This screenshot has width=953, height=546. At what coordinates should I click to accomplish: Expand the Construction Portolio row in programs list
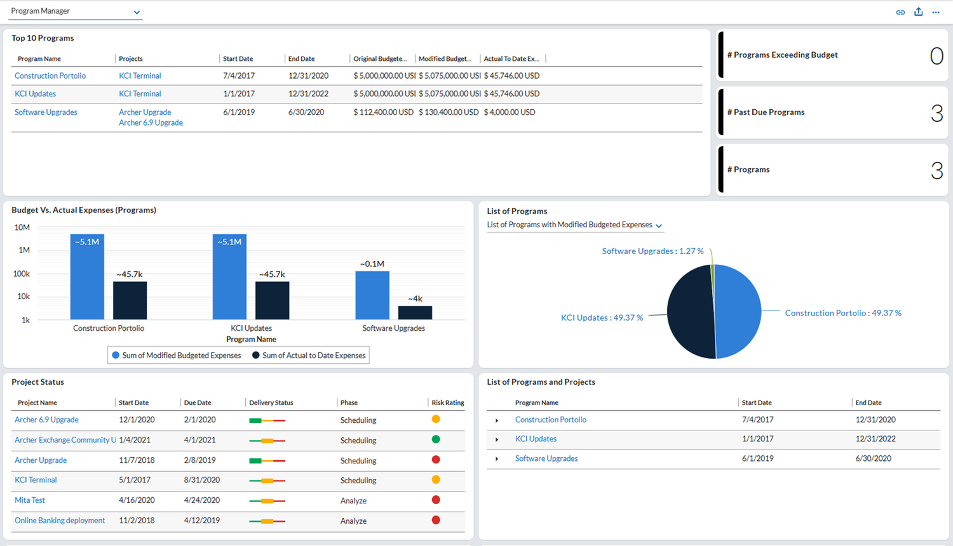tap(497, 420)
